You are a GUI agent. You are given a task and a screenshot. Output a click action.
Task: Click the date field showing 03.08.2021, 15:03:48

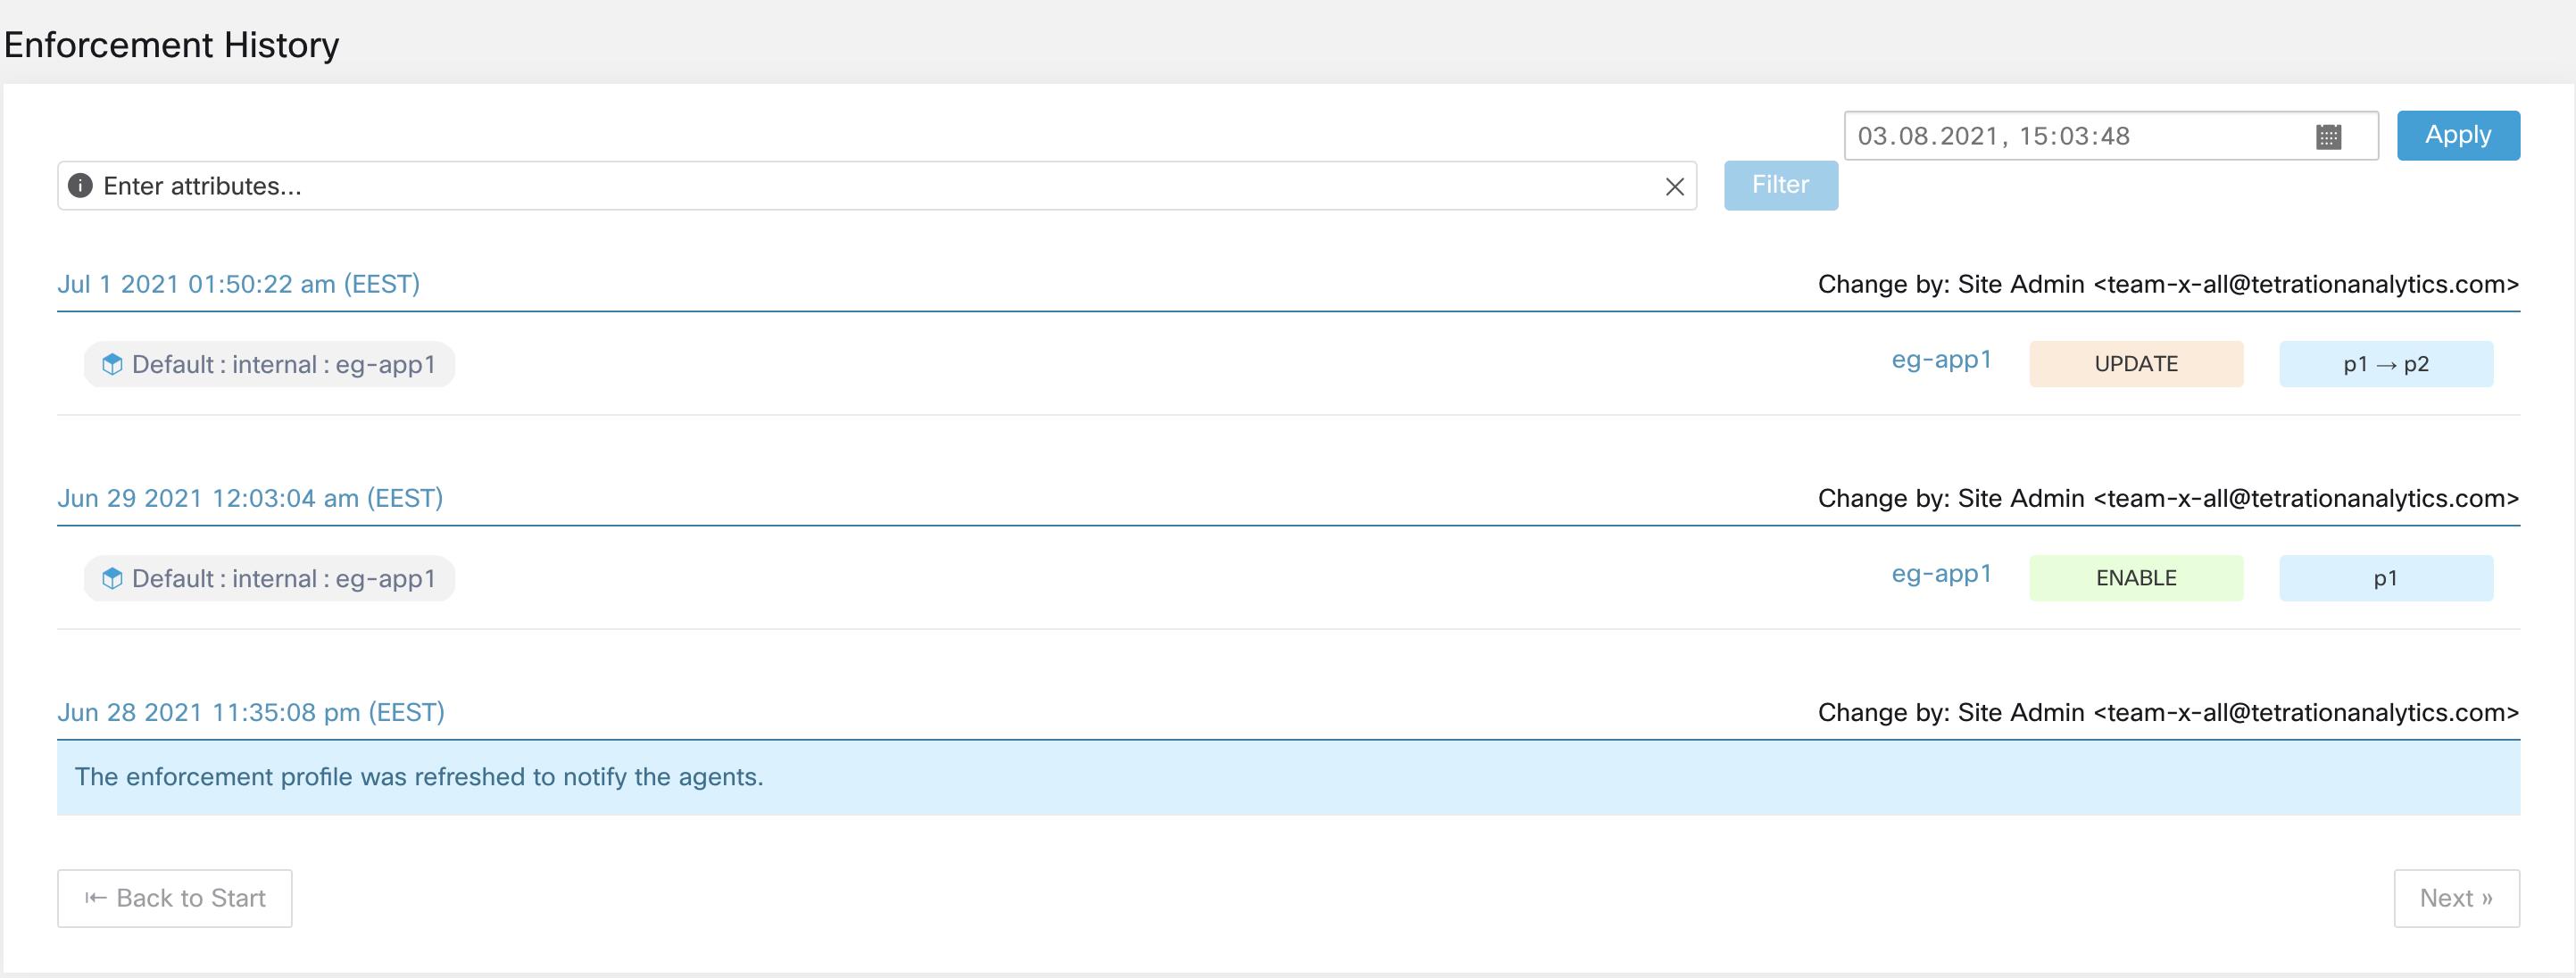[2110, 136]
